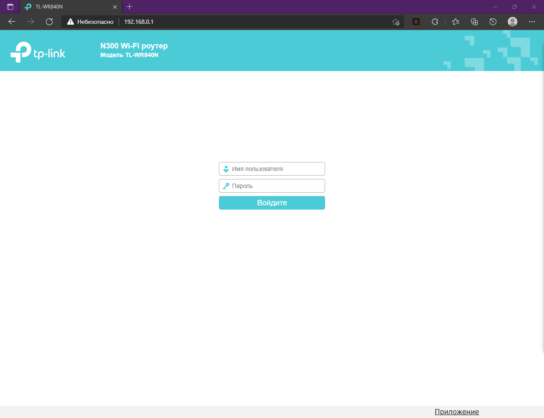Click the user profile avatar
This screenshot has width=544, height=418.
coord(513,22)
